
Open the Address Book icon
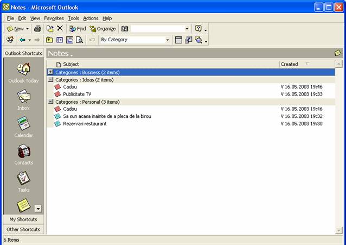(125, 29)
